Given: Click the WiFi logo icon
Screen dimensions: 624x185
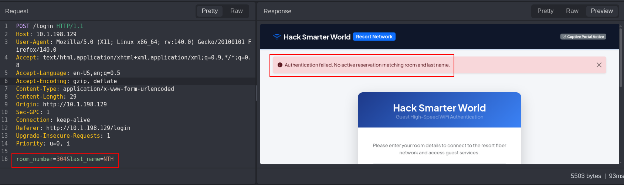Looking at the screenshot, I should tap(277, 37).
